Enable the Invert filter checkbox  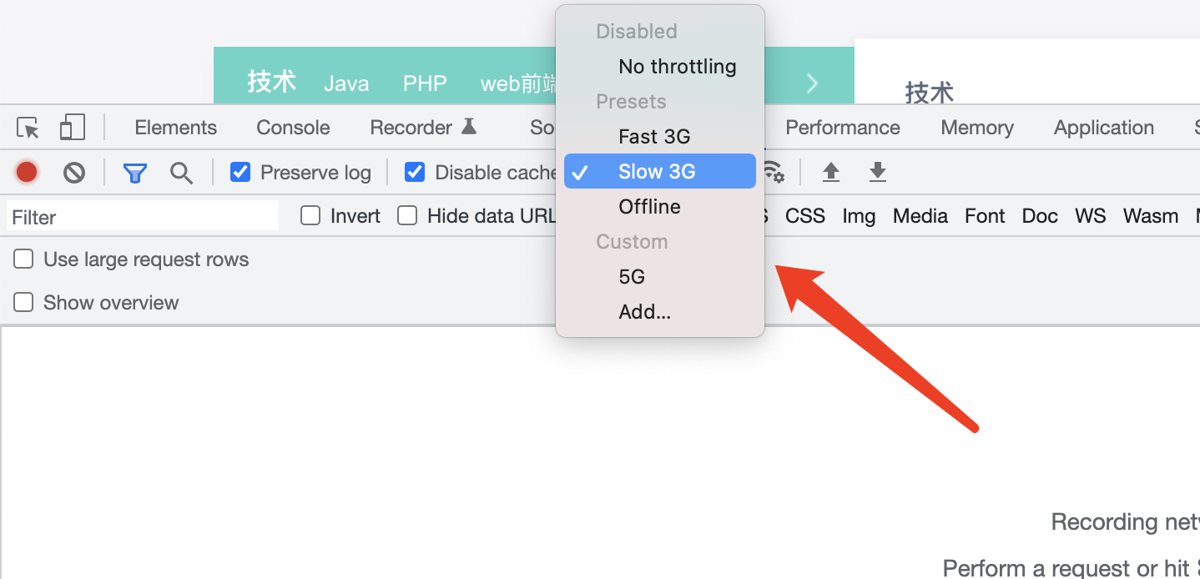310,216
